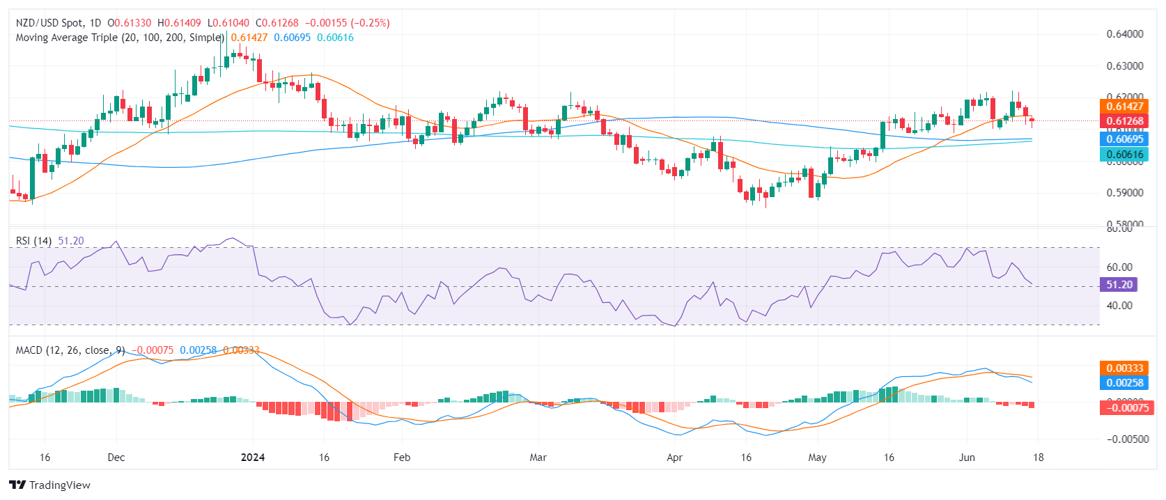Click the Mar label on the time axis

(538, 458)
